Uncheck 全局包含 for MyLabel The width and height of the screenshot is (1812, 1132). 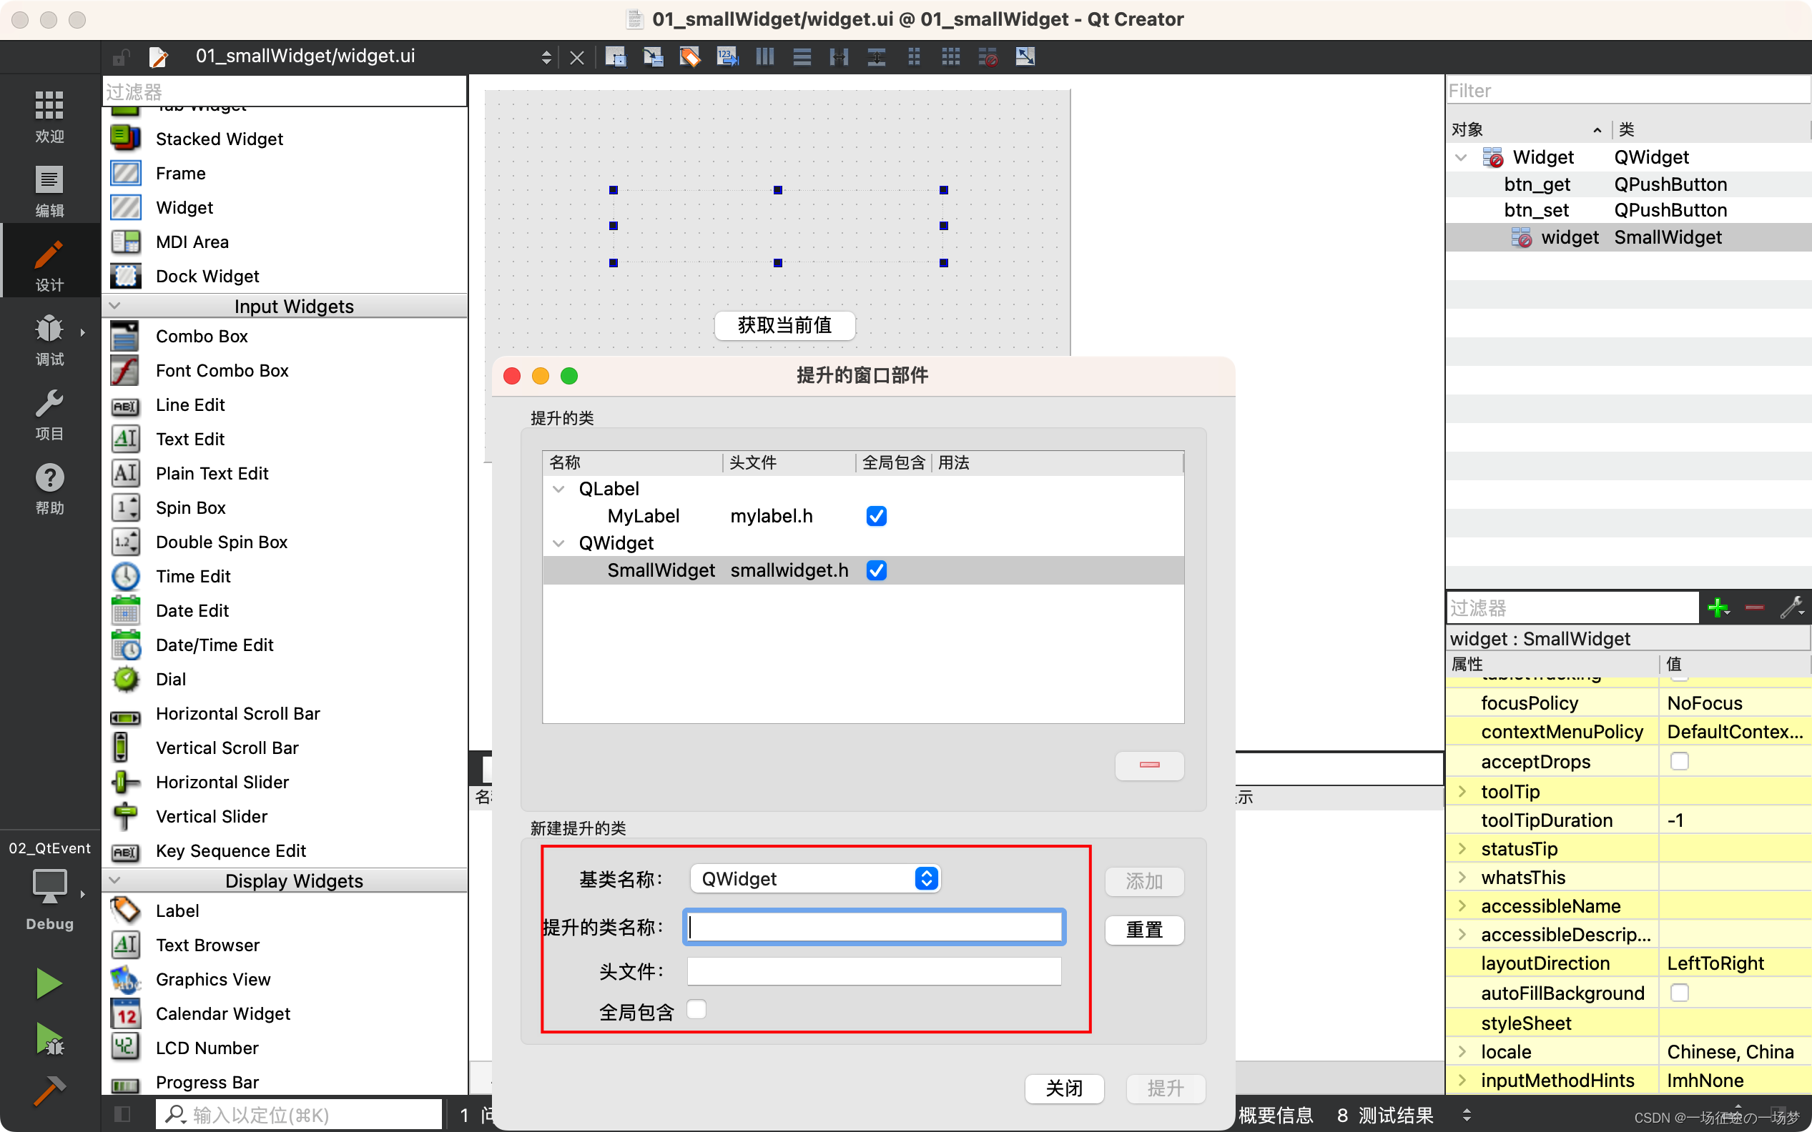876,516
